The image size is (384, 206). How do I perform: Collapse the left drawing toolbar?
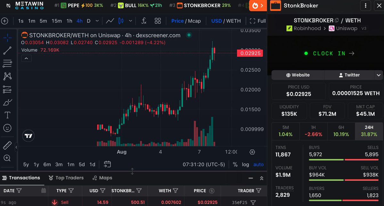click(x=16, y=147)
